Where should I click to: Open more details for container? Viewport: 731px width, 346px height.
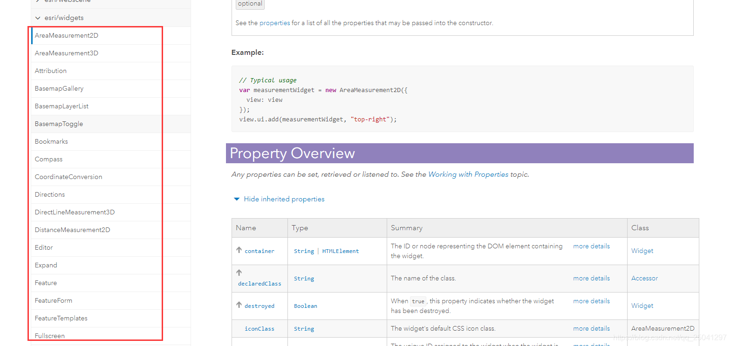tap(591, 246)
